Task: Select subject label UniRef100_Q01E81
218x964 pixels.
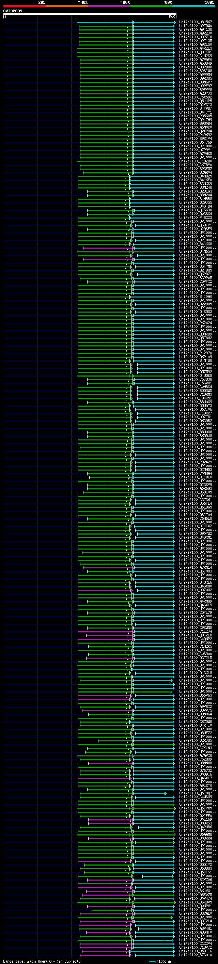Action: [x=196, y=52]
